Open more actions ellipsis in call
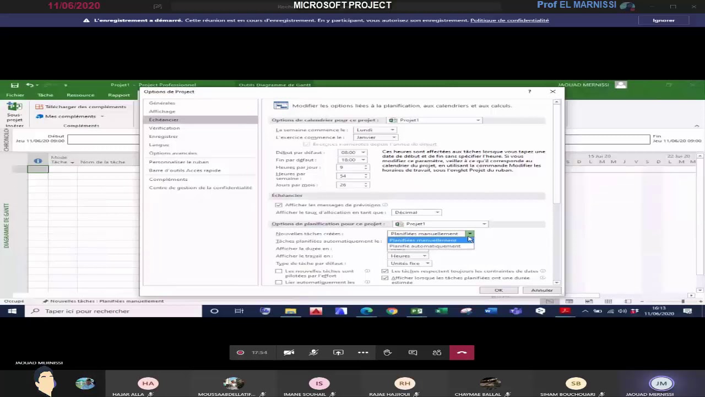This screenshot has width=705, height=397. [x=363, y=352]
